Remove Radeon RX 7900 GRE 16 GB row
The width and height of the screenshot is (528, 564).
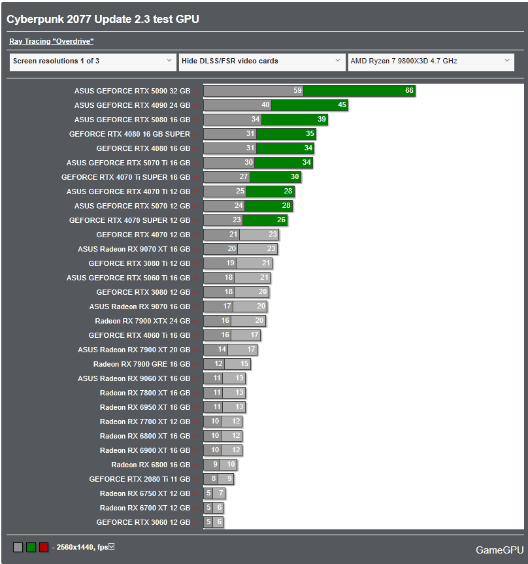[195, 365]
